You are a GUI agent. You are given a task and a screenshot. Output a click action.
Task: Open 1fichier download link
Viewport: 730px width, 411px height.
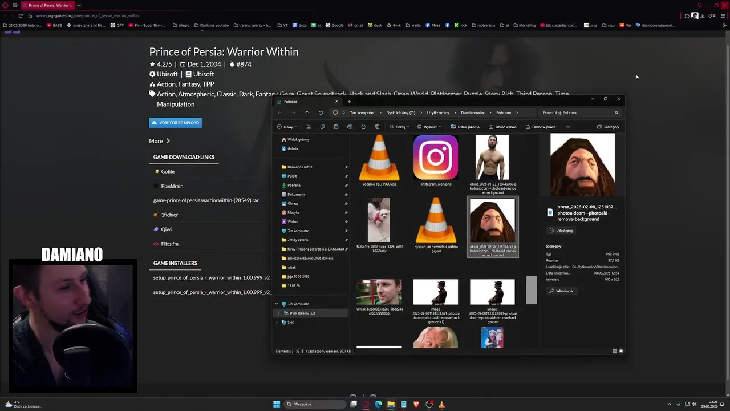tap(169, 215)
